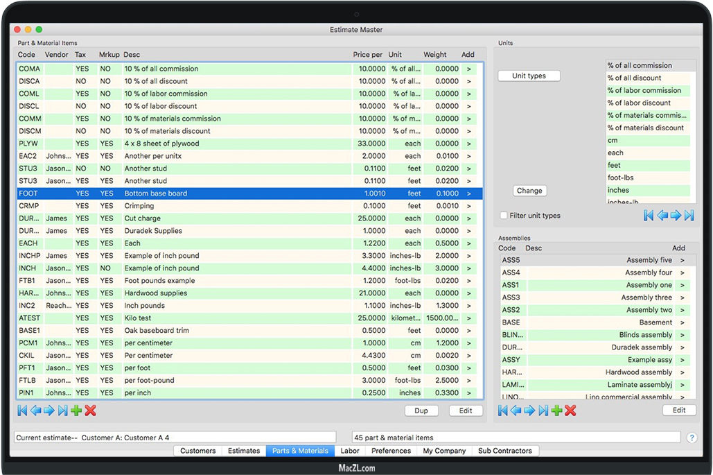Click red X delete icon under Assemblies
The height and width of the screenshot is (475, 713).
(x=570, y=411)
